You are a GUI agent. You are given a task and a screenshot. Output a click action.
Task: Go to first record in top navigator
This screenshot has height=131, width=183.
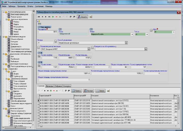click(39, 17)
